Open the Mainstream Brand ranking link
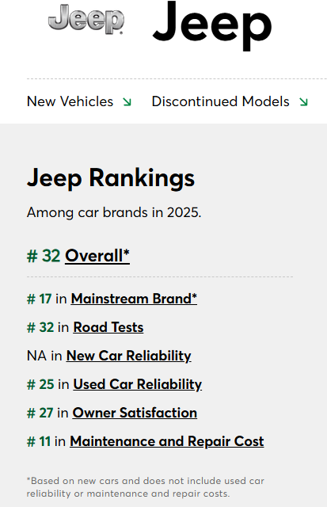327x507 pixels. pos(134,299)
